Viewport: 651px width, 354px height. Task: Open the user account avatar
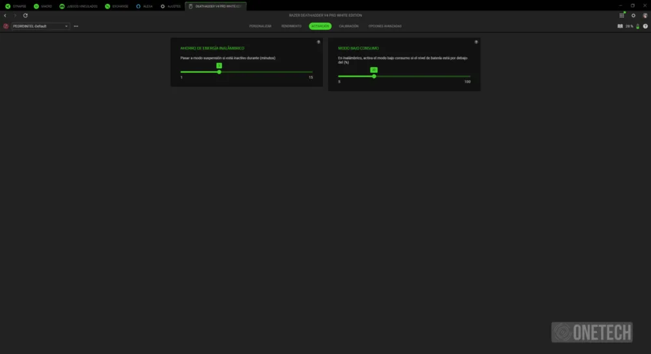(x=644, y=16)
